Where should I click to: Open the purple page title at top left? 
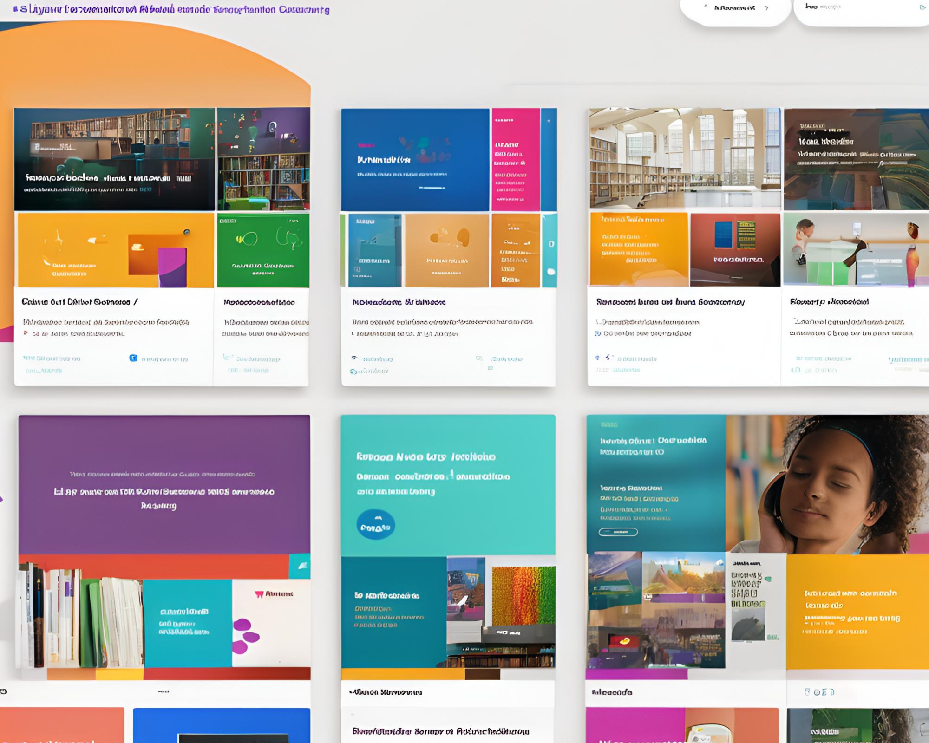tap(172, 9)
